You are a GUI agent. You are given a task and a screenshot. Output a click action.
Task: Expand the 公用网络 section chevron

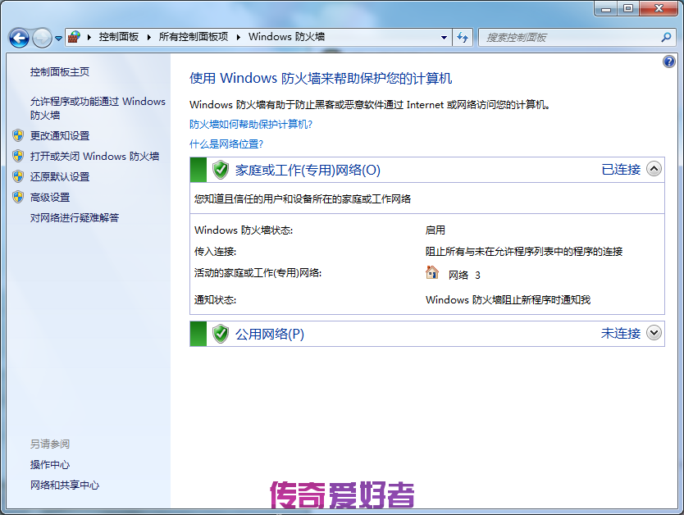click(x=654, y=333)
